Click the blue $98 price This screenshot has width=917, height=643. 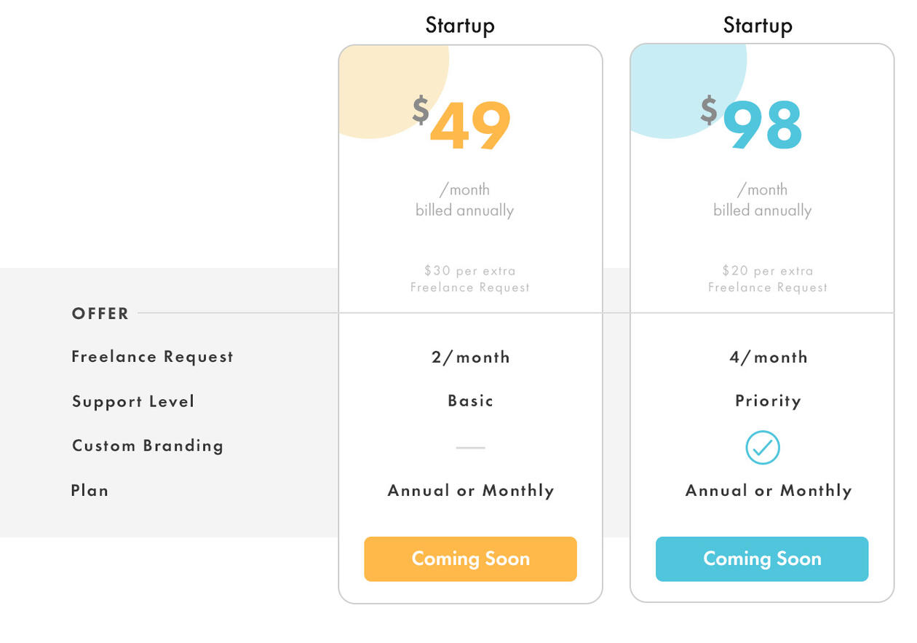click(761, 126)
